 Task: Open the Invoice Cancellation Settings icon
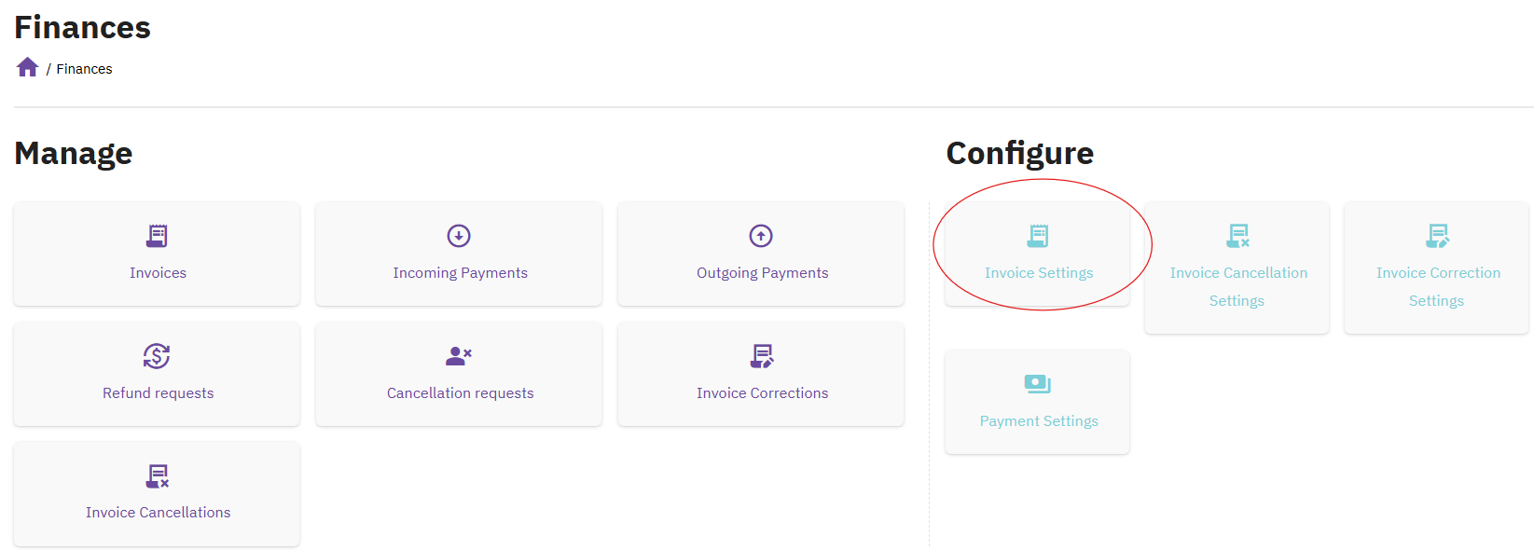point(1237,236)
